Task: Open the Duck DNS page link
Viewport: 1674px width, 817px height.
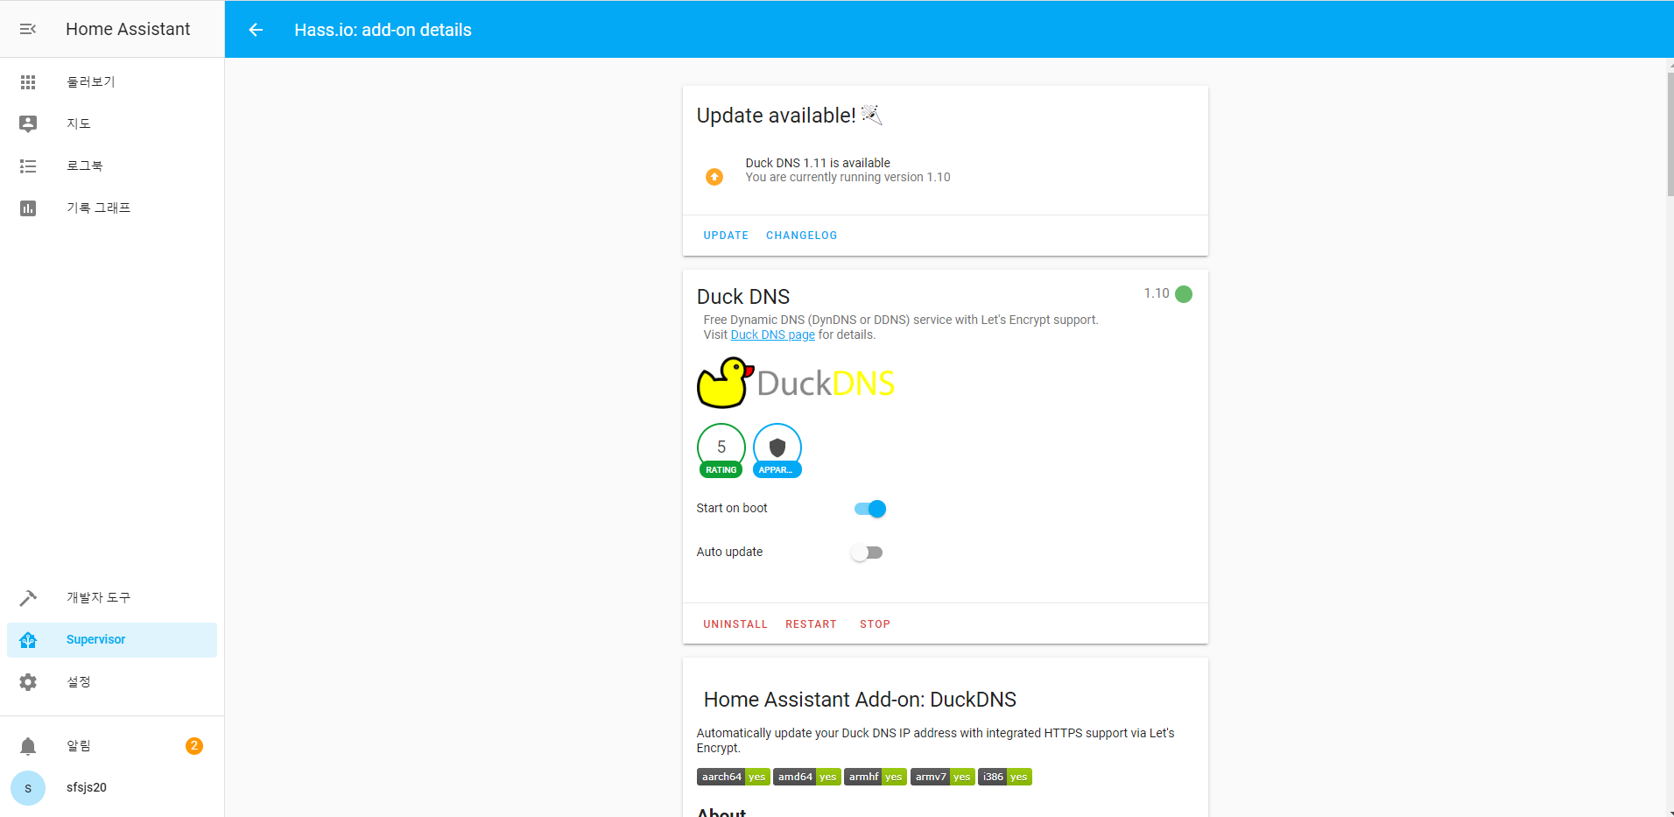Action: coord(773,335)
